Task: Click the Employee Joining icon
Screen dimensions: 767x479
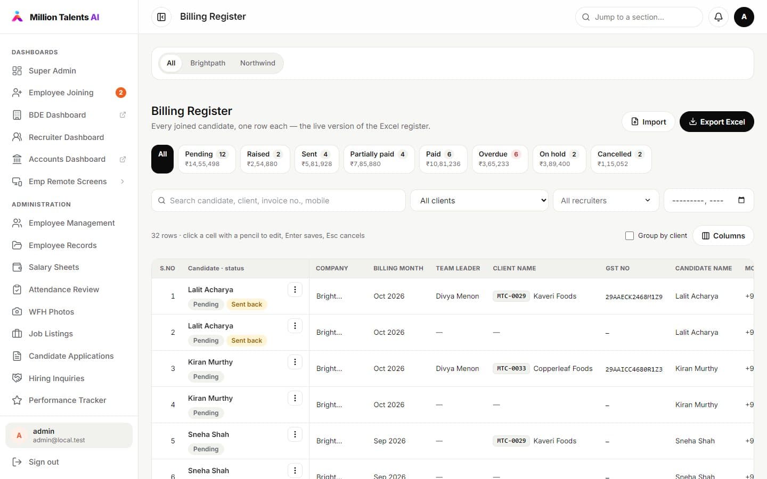Action: [x=17, y=93]
